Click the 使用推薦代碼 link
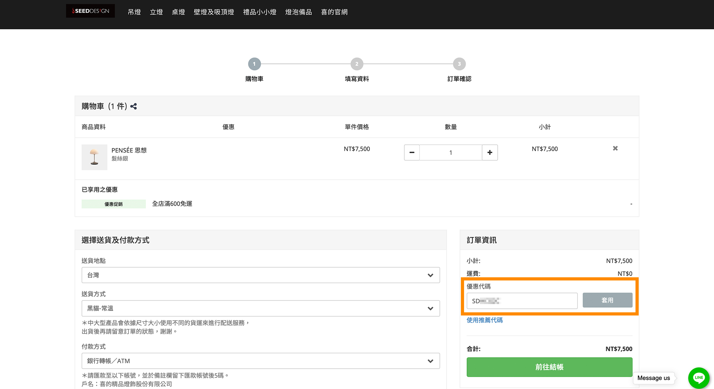714x389 pixels. 484,320
